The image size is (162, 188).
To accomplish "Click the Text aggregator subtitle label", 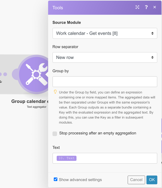I will click(x=37, y=107).
